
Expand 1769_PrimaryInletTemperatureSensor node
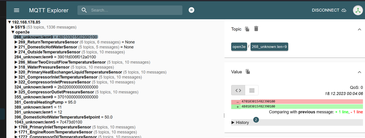[x=16, y=127]
